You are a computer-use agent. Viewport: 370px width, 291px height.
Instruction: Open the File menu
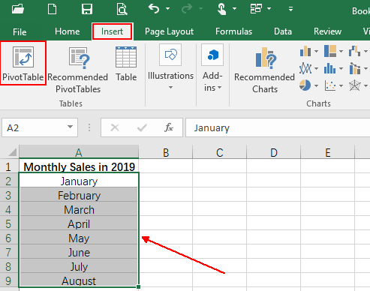(20, 32)
